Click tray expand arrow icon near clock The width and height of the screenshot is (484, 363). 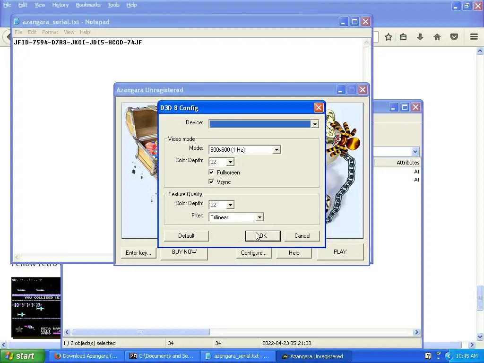point(449,356)
